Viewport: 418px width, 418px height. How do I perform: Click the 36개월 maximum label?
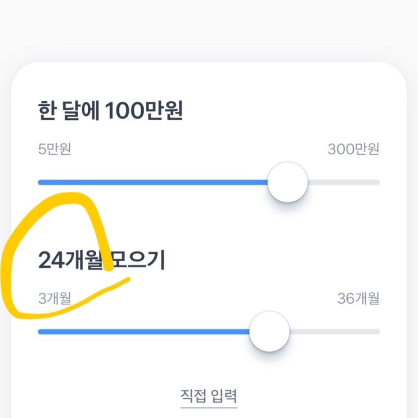click(x=358, y=299)
